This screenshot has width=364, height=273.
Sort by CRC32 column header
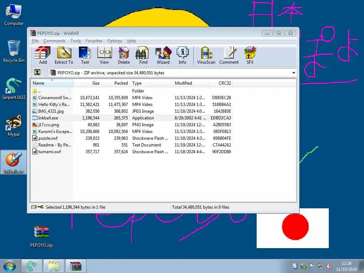pyautogui.click(x=221, y=83)
